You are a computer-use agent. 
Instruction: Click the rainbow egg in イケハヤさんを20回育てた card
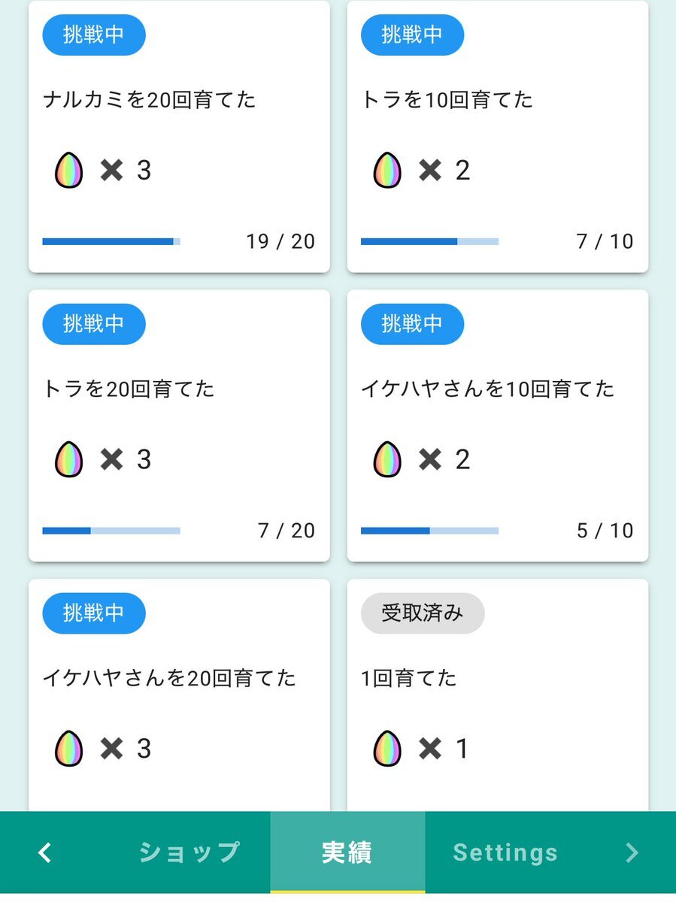pyautogui.click(x=69, y=749)
